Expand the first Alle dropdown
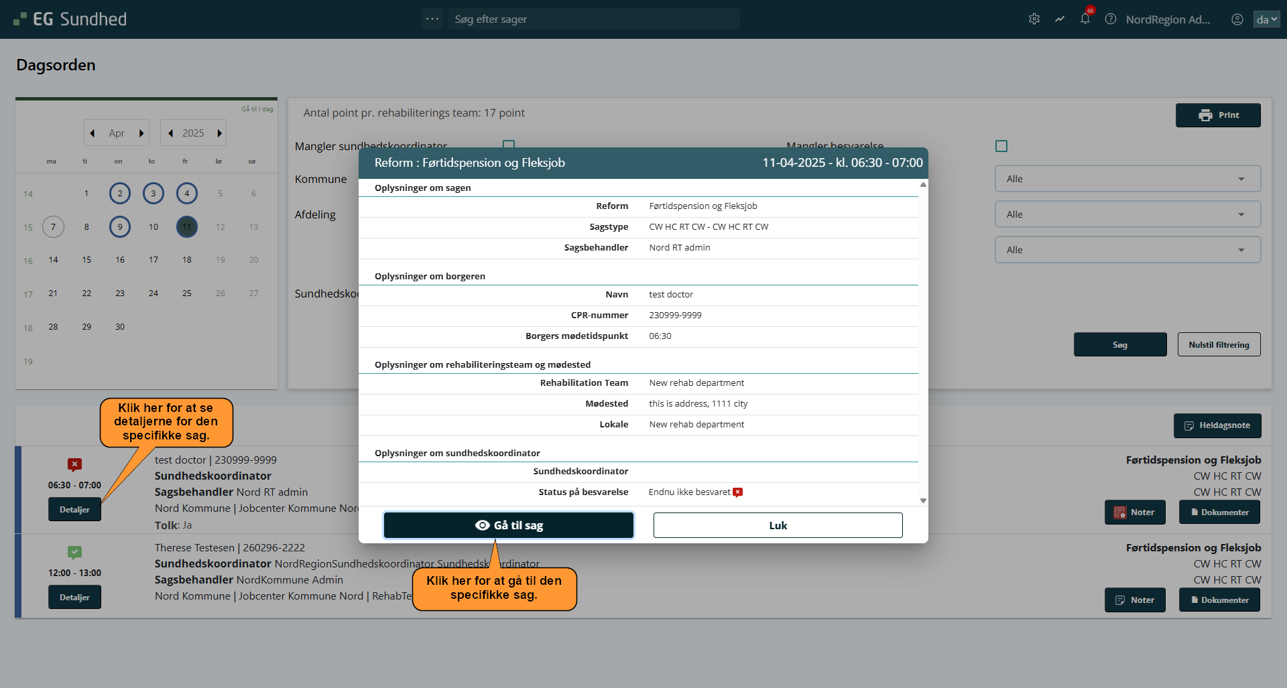The image size is (1287, 688). 1127,179
